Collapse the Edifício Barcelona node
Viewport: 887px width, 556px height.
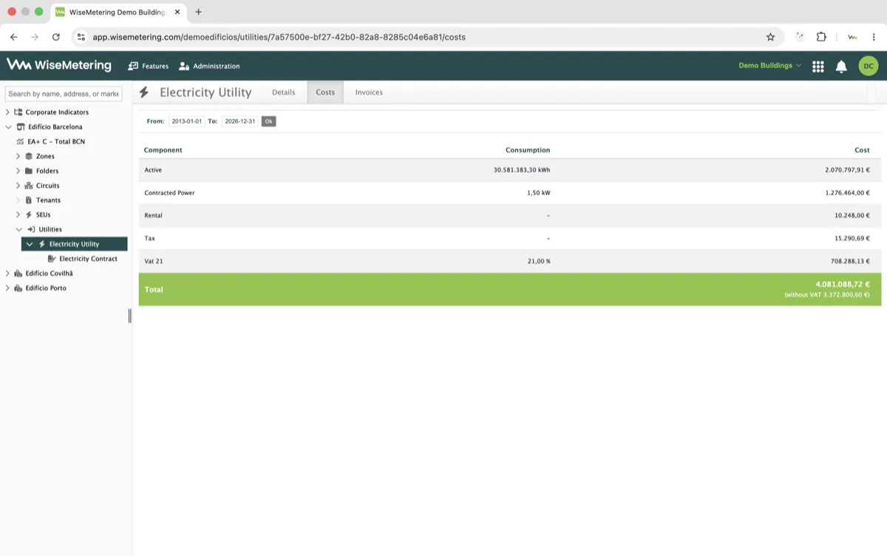coord(7,127)
